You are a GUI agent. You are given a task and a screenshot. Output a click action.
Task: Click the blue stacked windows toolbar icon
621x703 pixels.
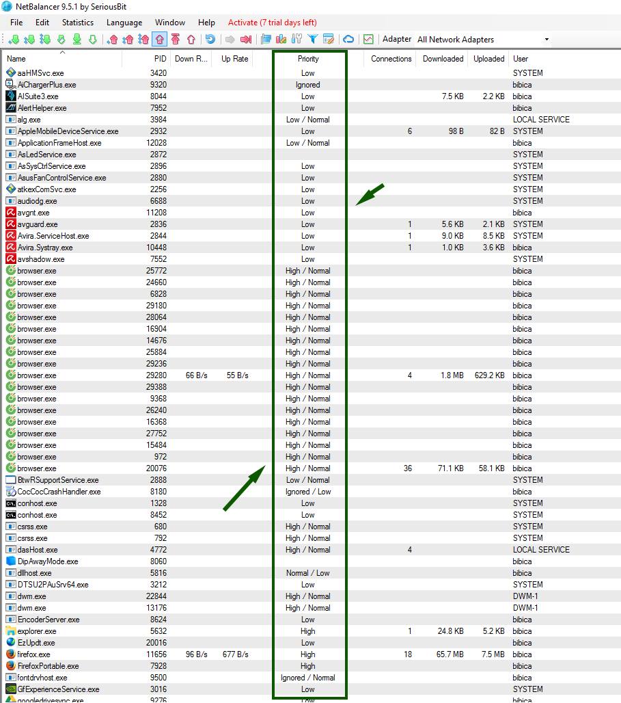click(x=266, y=40)
